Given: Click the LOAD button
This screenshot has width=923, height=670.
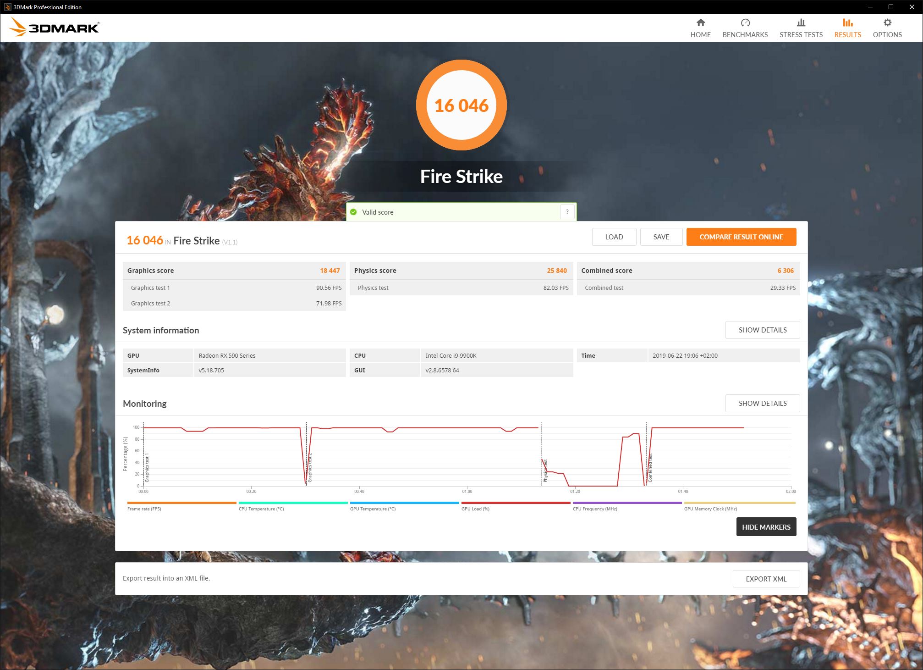Looking at the screenshot, I should 614,237.
